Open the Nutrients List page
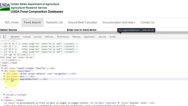Image resolution: width=188 pixels, height=106 pixels. point(54,22)
